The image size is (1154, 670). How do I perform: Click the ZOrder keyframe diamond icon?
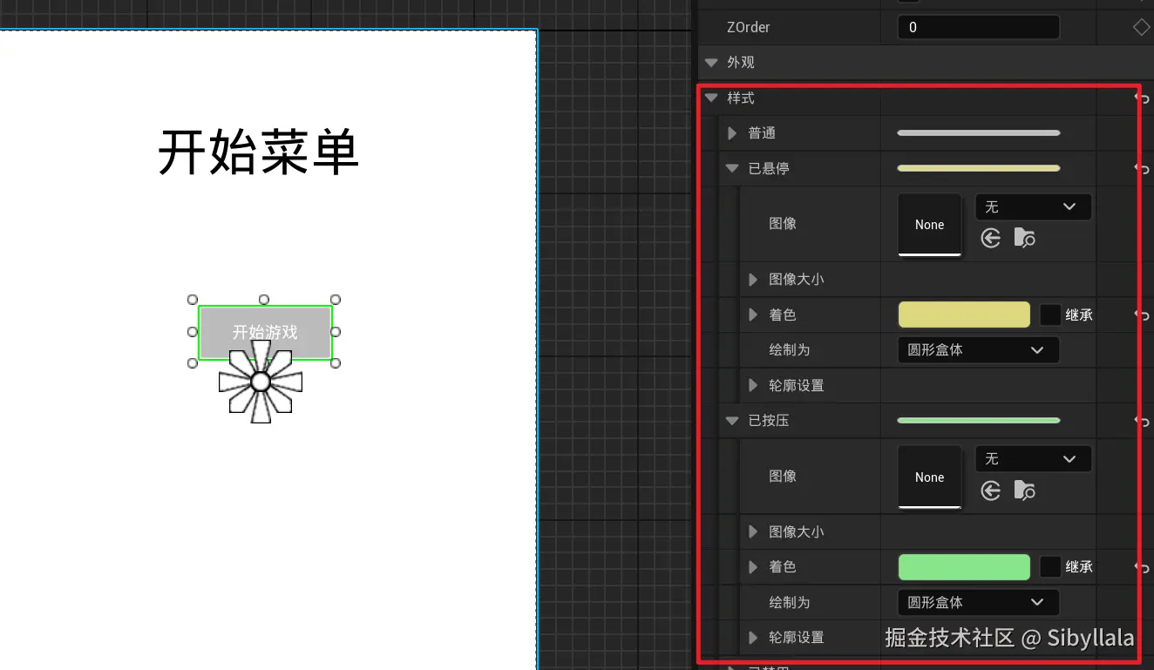(x=1141, y=27)
